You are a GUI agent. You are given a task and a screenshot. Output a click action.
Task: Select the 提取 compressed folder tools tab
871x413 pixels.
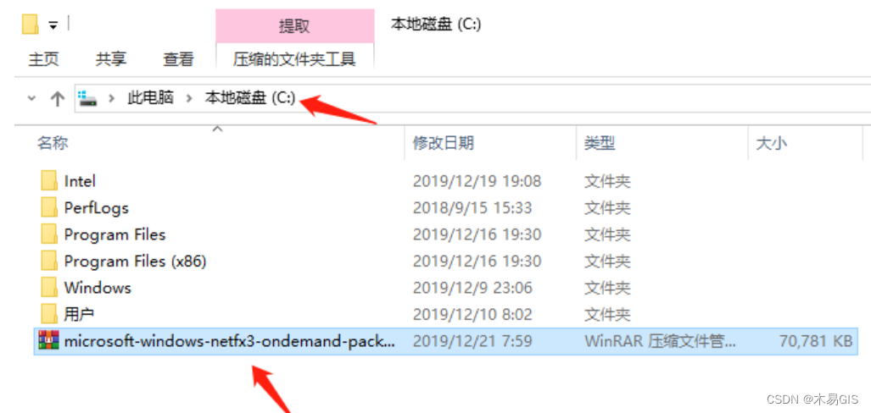294,26
